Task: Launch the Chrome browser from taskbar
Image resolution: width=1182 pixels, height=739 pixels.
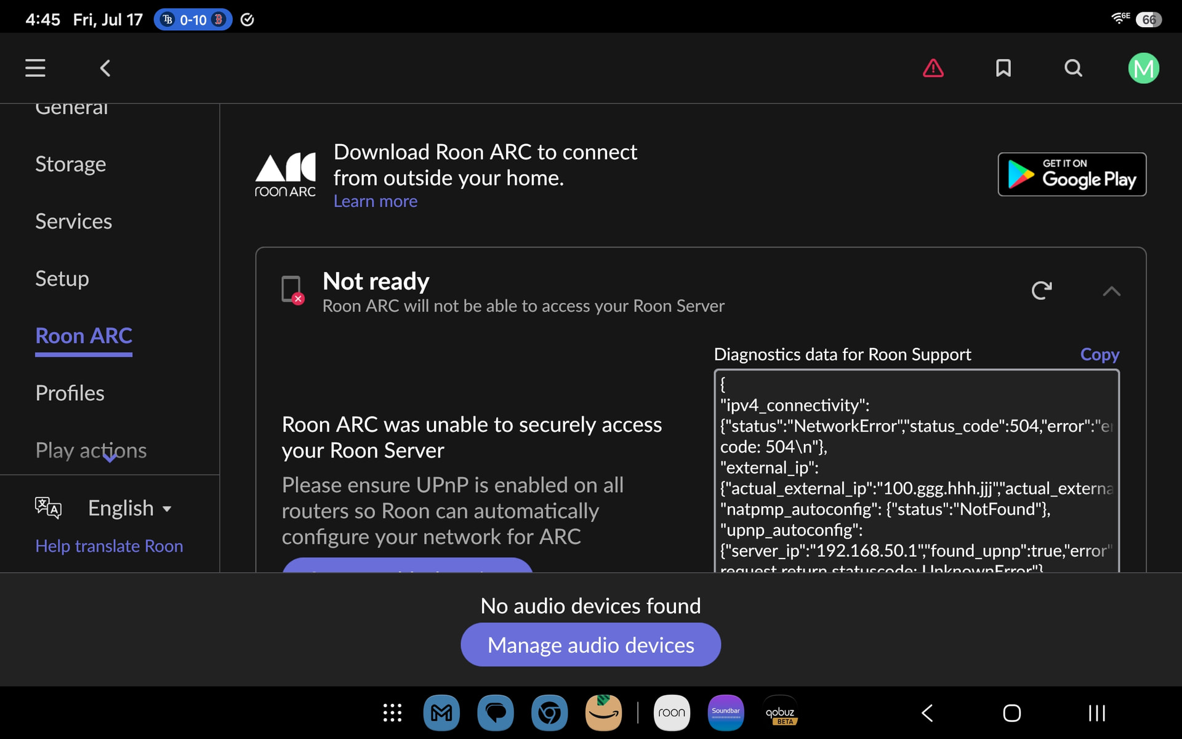Action: (549, 713)
